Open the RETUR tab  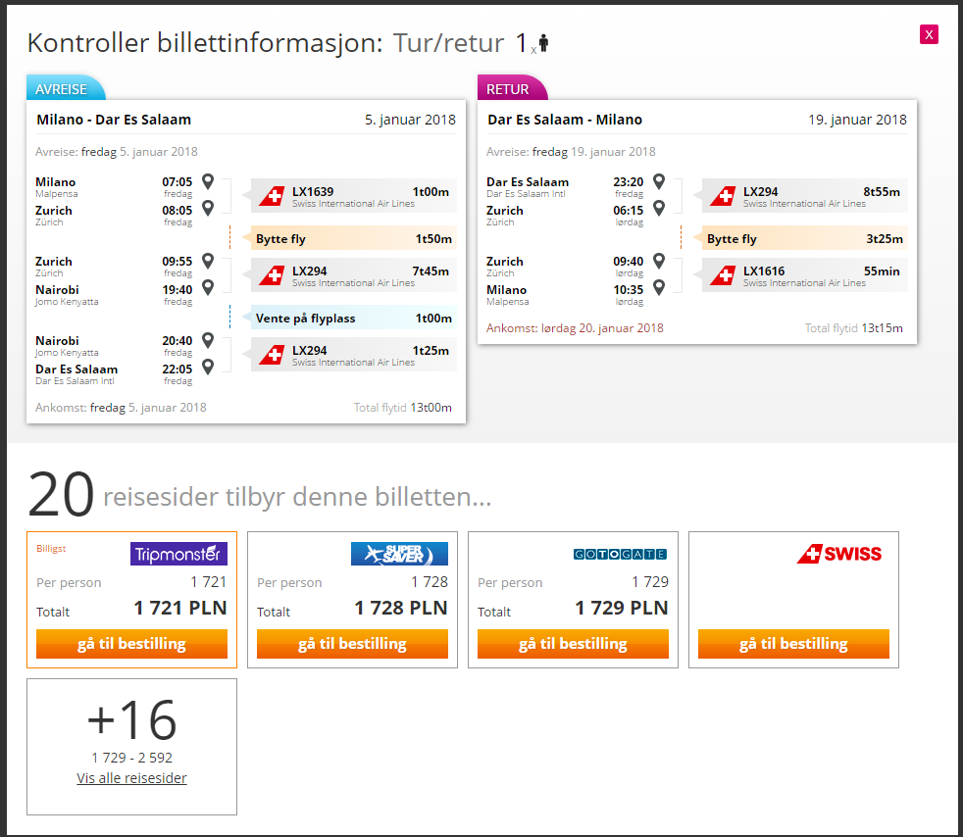(512, 88)
